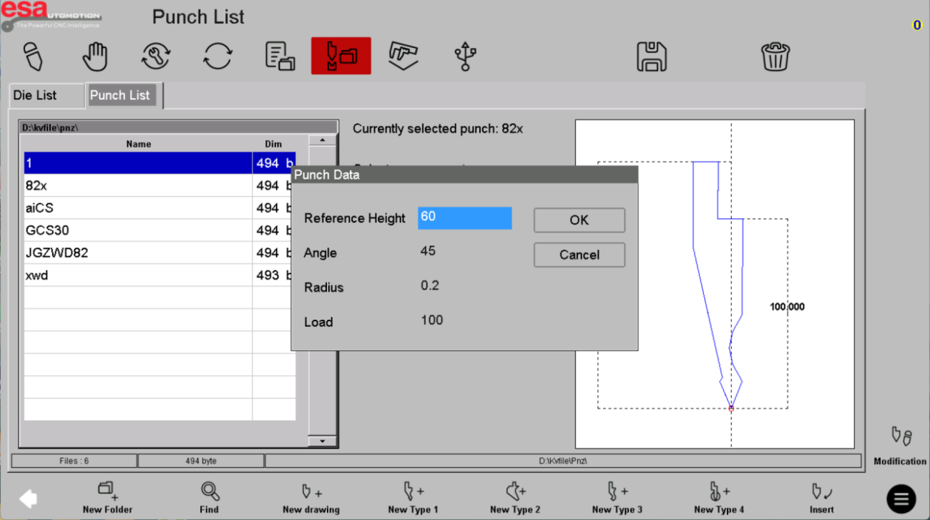The height and width of the screenshot is (520, 930).
Task: Click the save floppy disk icon
Action: point(651,57)
